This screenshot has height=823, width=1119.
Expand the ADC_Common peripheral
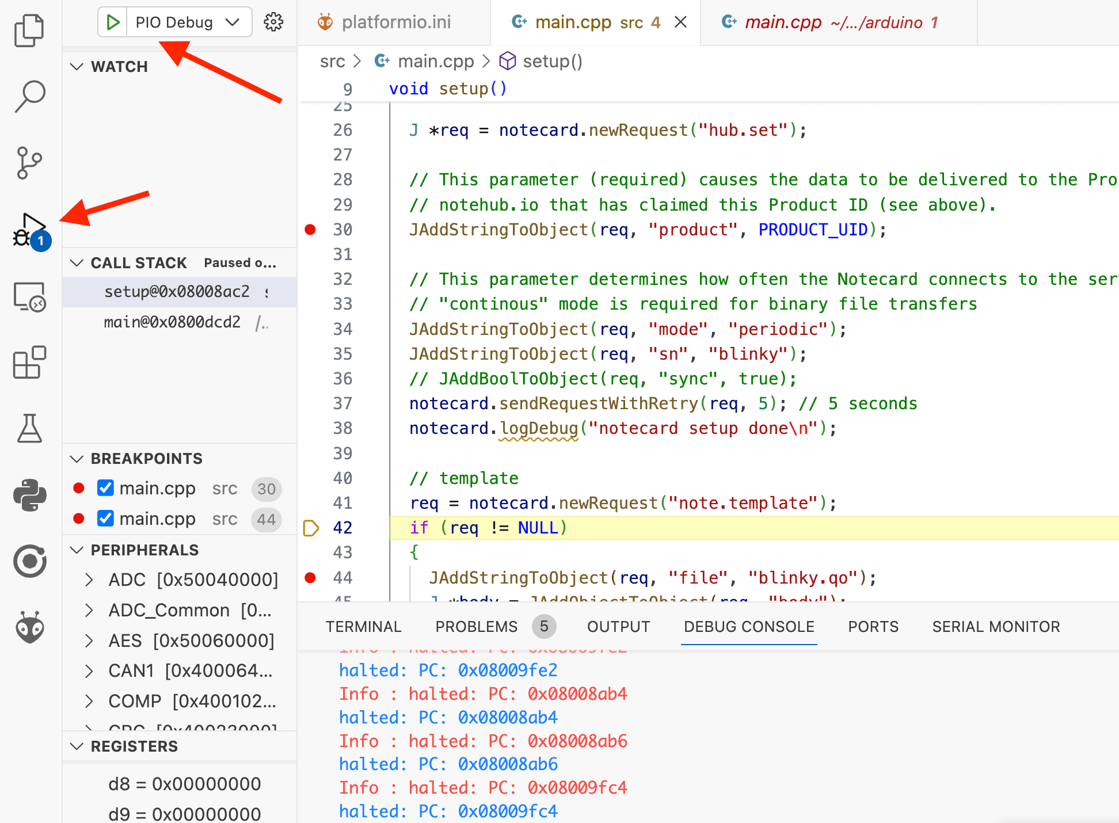click(x=89, y=610)
